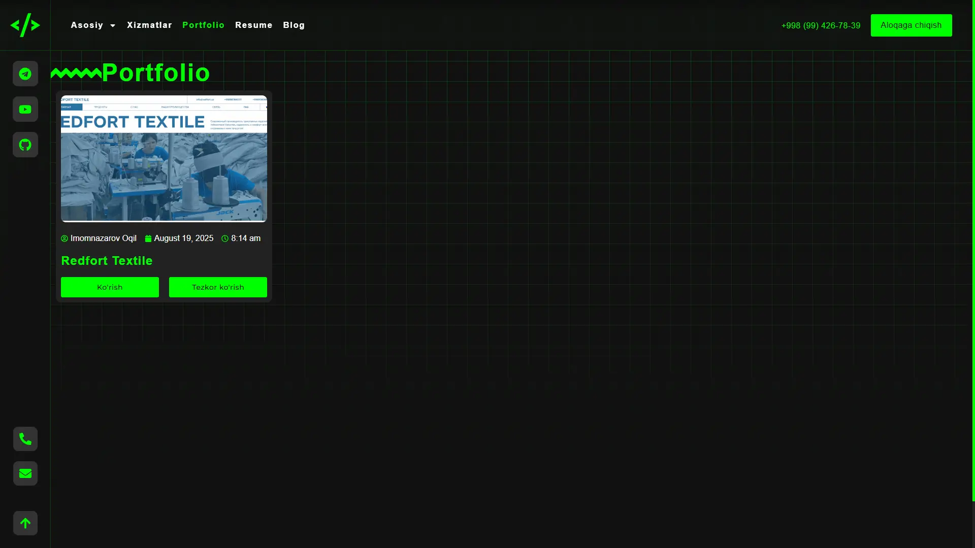The height and width of the screenshot is (548, 975).
Task: Open the email envelope icon
Action: coord(25,473)
